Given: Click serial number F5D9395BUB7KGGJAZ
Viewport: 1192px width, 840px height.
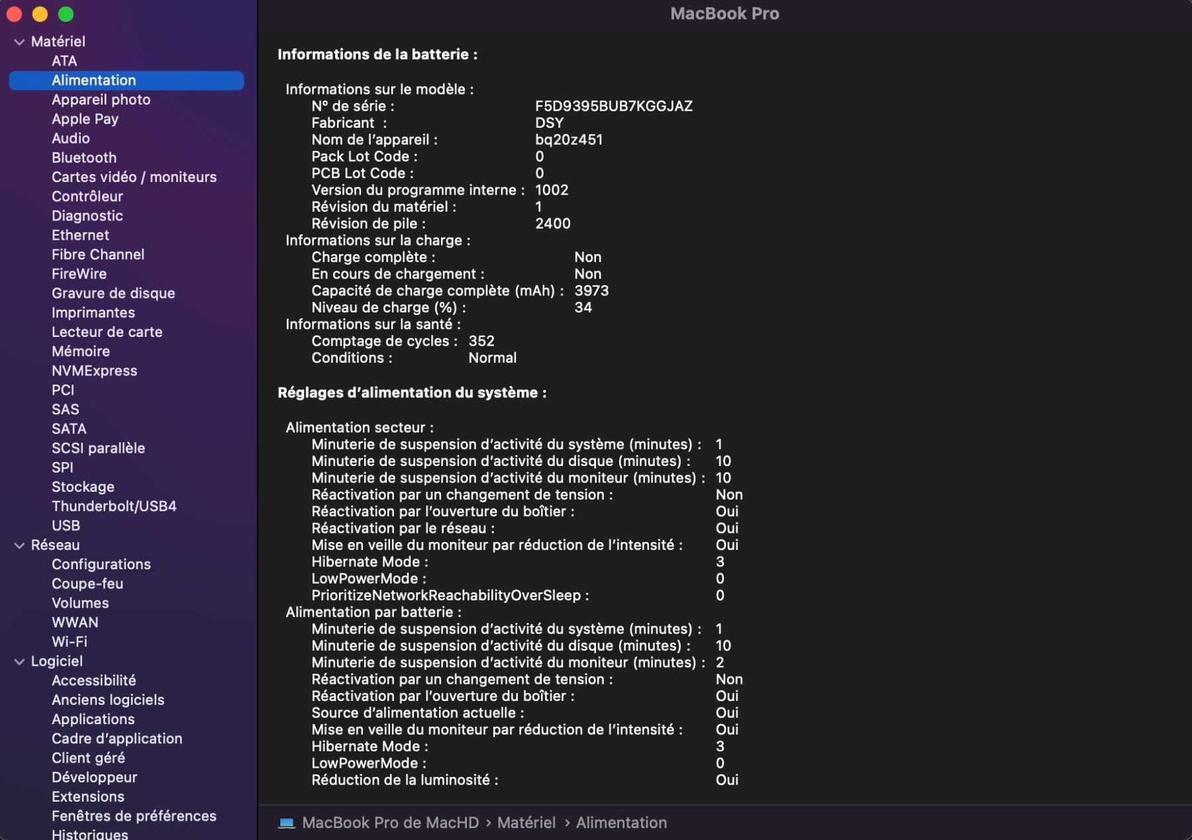Looking at the screenshot, I should 614,106.
